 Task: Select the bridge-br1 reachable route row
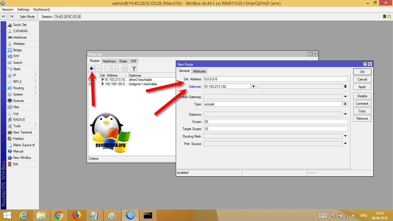[x=132, y=84]
